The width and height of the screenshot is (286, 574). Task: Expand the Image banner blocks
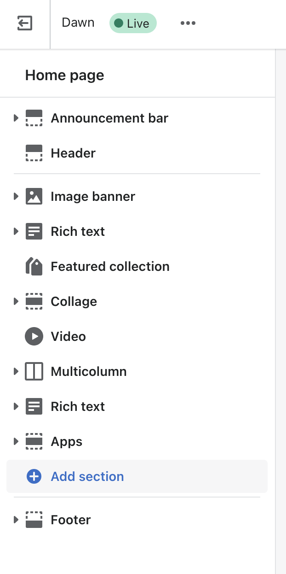[x=16, y=196]
